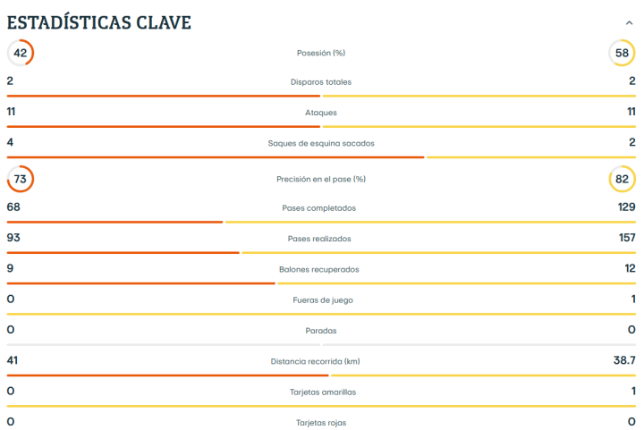Click the Fueras de juego label
The width and height of the screenshot is (644, 430).
[x=321, y=300]
